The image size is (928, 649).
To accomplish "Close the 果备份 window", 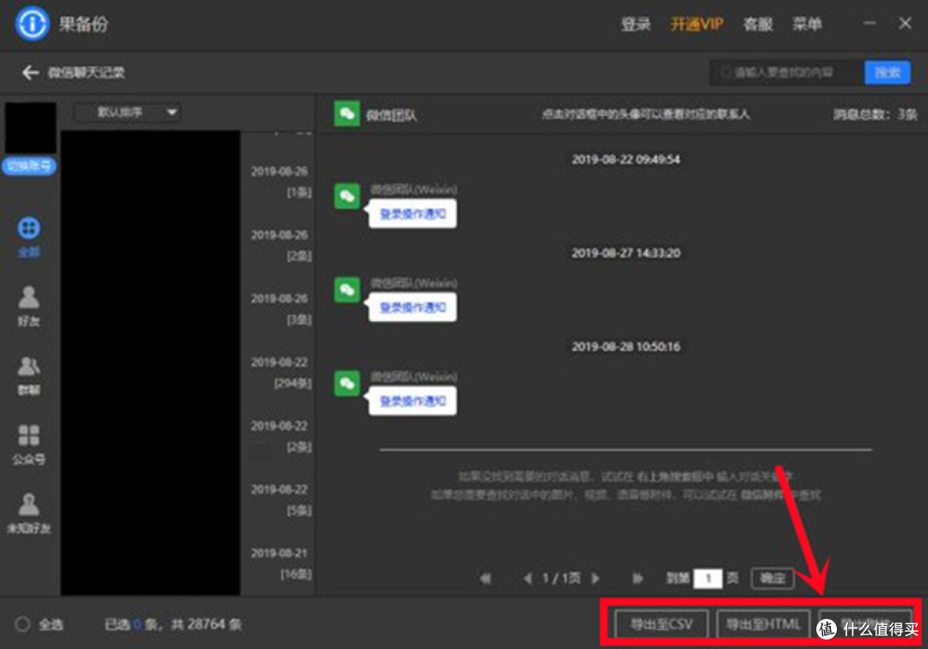I will [x=905, y=24].
